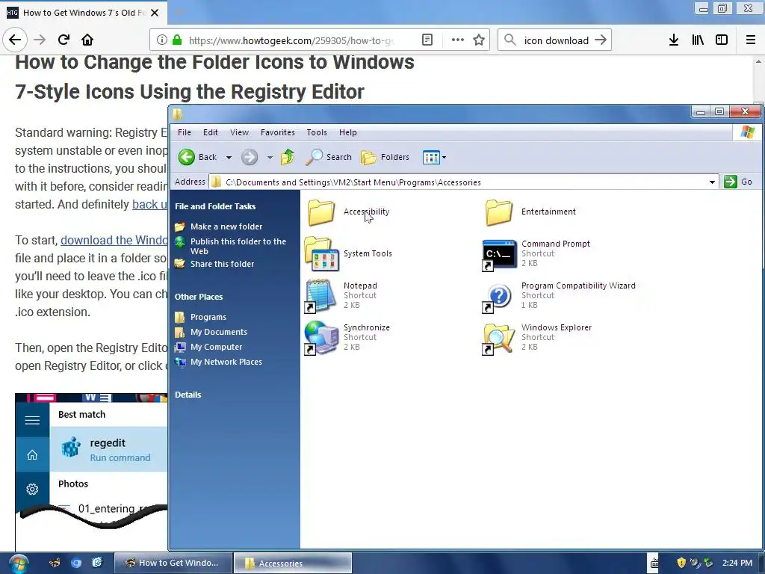Click the Start button on taskbar
The height and width of the screenshot is (574, 765).
pyautogui.click(x=18, y=564)
